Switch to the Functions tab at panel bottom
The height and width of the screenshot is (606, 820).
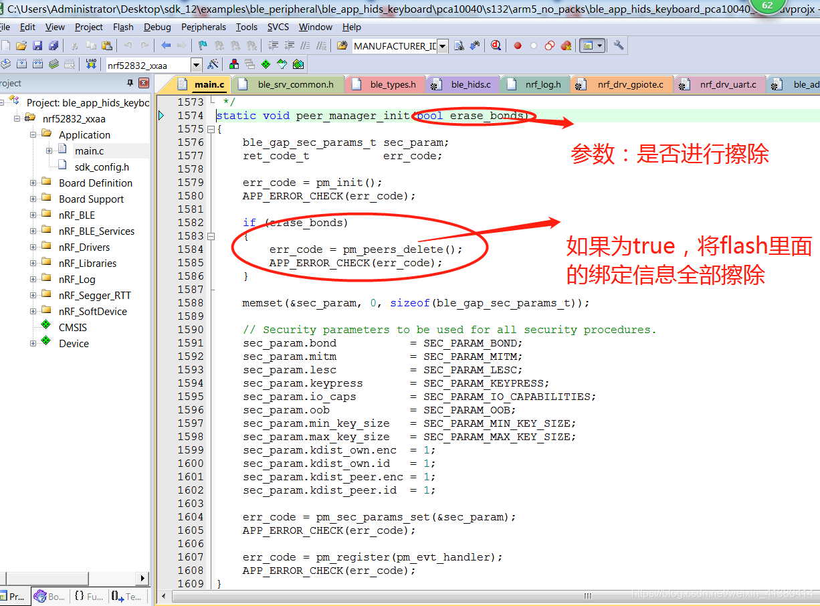88,597
